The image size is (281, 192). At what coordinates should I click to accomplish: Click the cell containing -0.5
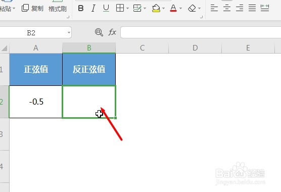(x=36, y=102)
